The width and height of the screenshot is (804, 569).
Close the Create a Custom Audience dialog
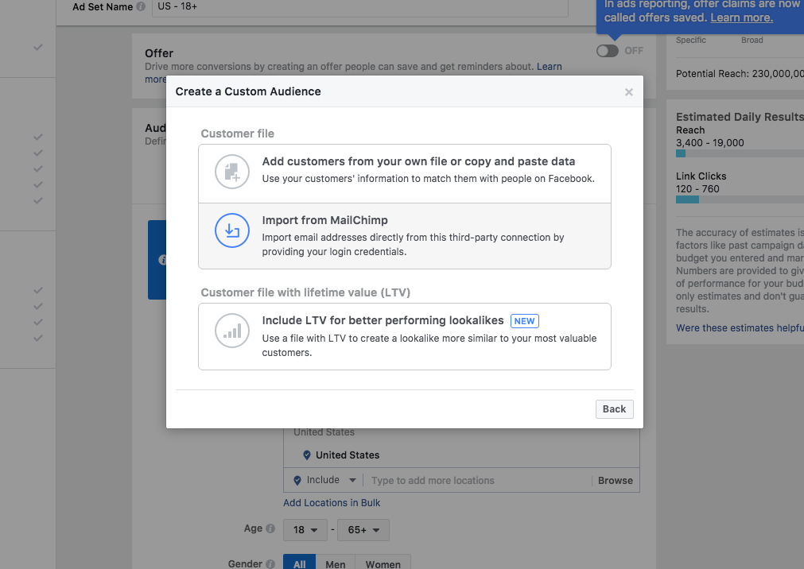(x=628, y=92)
